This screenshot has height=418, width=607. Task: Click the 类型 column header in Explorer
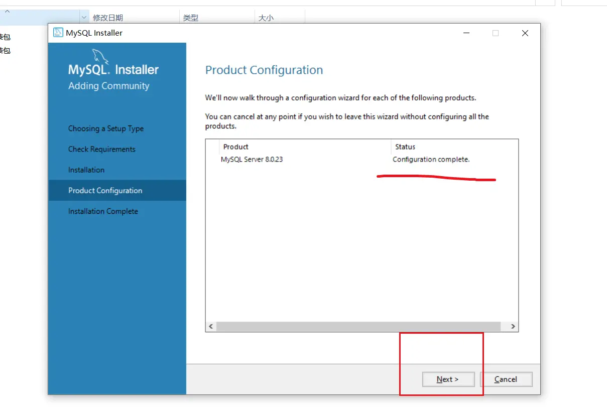point(191,18)
